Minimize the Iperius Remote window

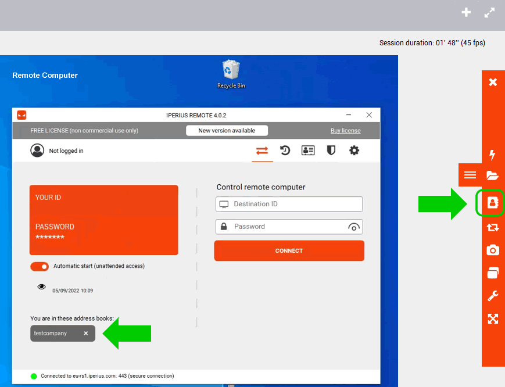tap(349, 115)
